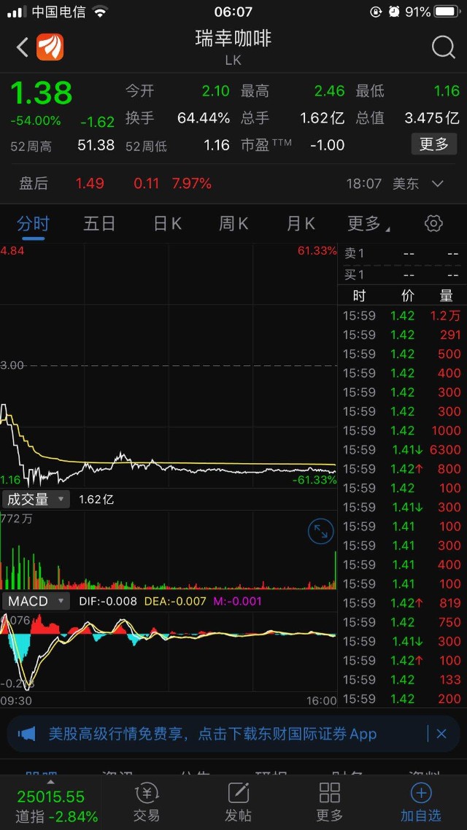Expand the index ticker up arrow

[x=51, y=781]
